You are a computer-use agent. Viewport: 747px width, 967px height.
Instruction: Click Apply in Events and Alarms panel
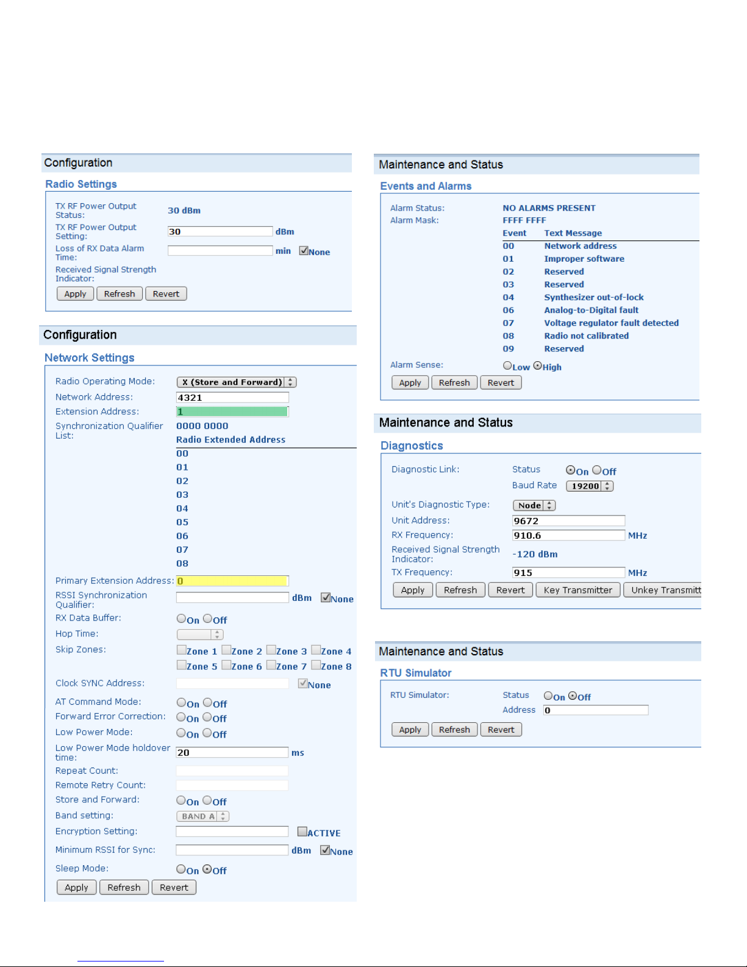(x=410, y=383)
